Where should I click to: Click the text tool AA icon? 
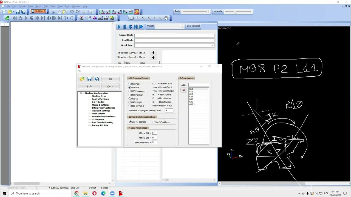coord(95,18)
